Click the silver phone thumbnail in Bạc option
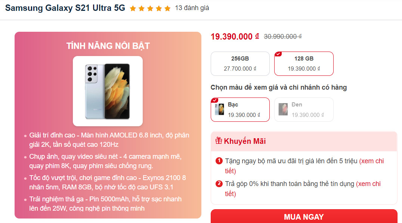 click(x=220, y=109)
